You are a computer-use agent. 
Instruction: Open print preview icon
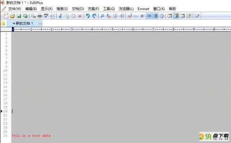(x=33, y=16)
